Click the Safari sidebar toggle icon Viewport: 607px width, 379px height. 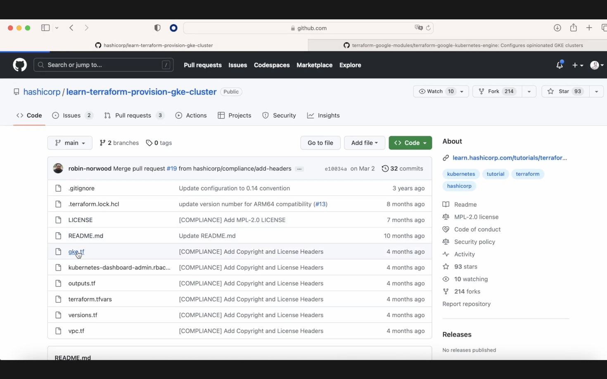coord(45,28)
